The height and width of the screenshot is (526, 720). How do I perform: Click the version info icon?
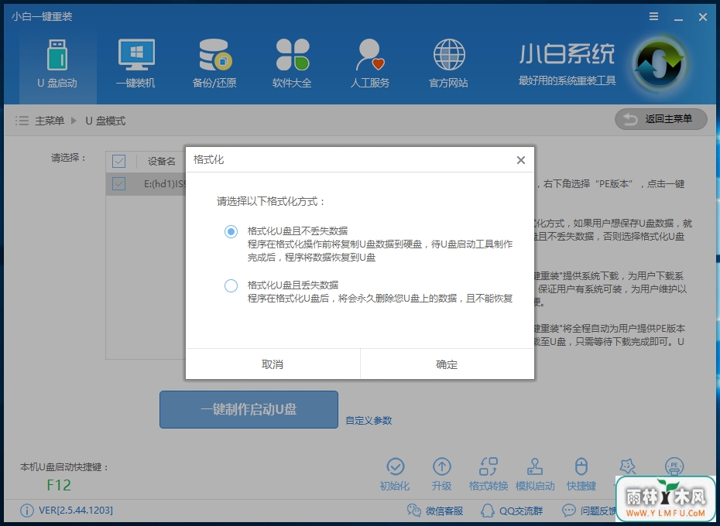(x=27, y=511)
